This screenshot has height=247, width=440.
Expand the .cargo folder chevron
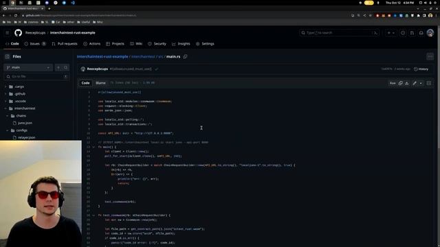click(5, 87)
